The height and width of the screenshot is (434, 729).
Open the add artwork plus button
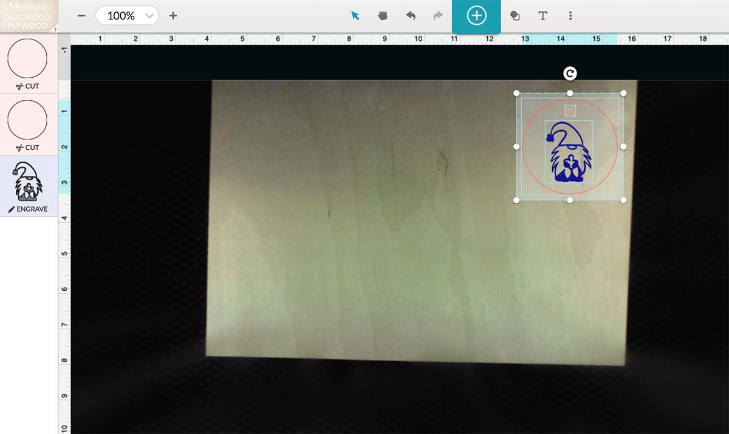pyautogui.click(x=476, y=16)
